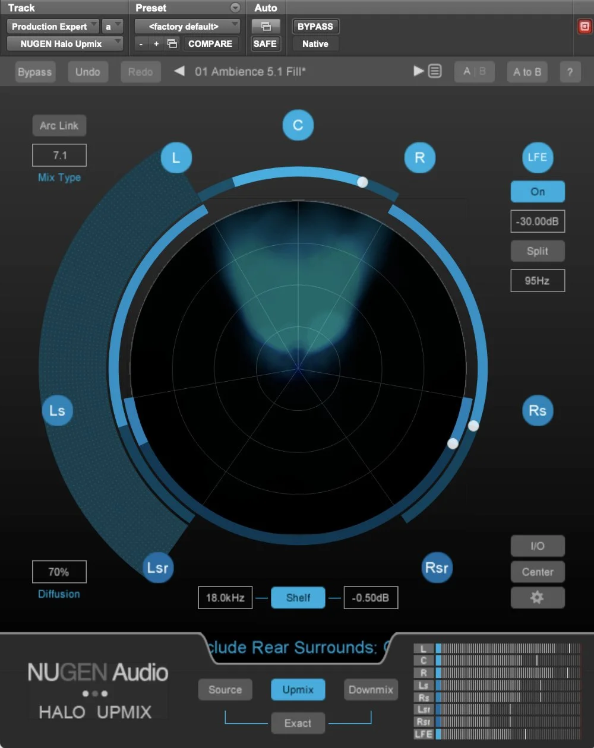Open the Preset section menu circle arrow

[236, 8]
